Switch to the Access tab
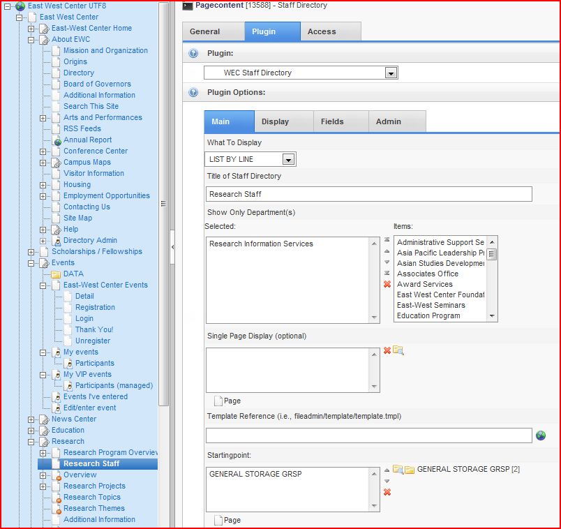Image resolution: width=561 pixels, height=529 pixels. [331, 31]
